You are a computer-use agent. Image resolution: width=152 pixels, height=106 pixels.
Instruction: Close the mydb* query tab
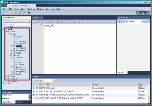point(41,18)
